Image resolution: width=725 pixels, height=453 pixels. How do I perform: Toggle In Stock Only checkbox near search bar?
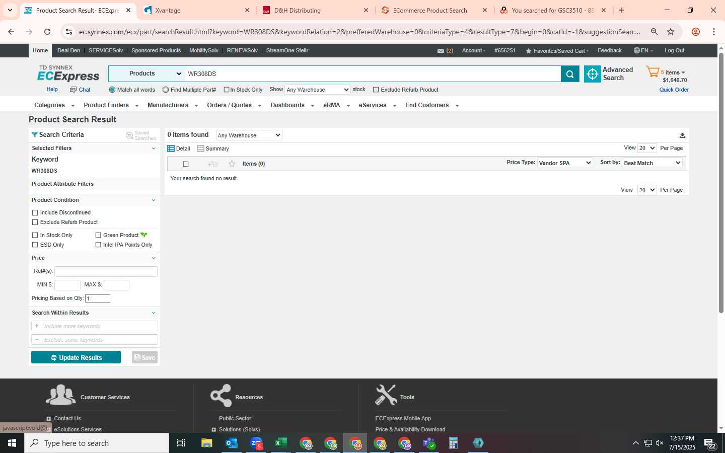[227, 90]
